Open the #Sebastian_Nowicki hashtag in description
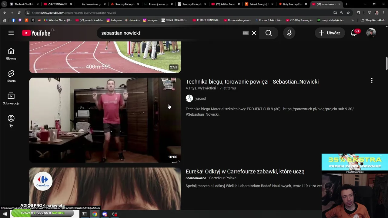The image size is (388, 218). pyautogui.click(x=202, y=114)
